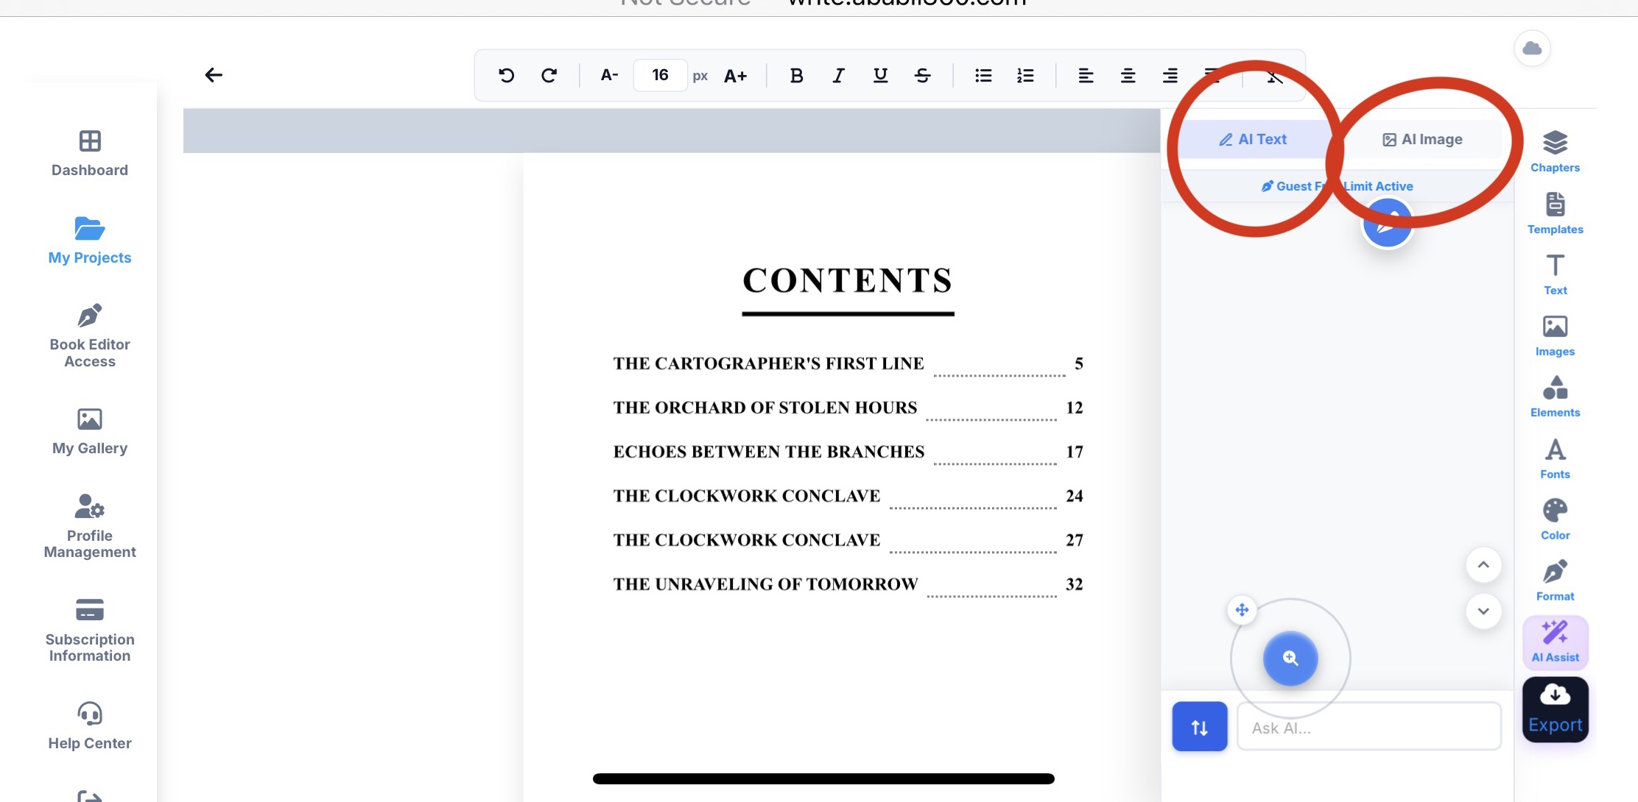This screenshot has width=1638, height=802.
Task: Open the Templates panel
Action: 1555,213
